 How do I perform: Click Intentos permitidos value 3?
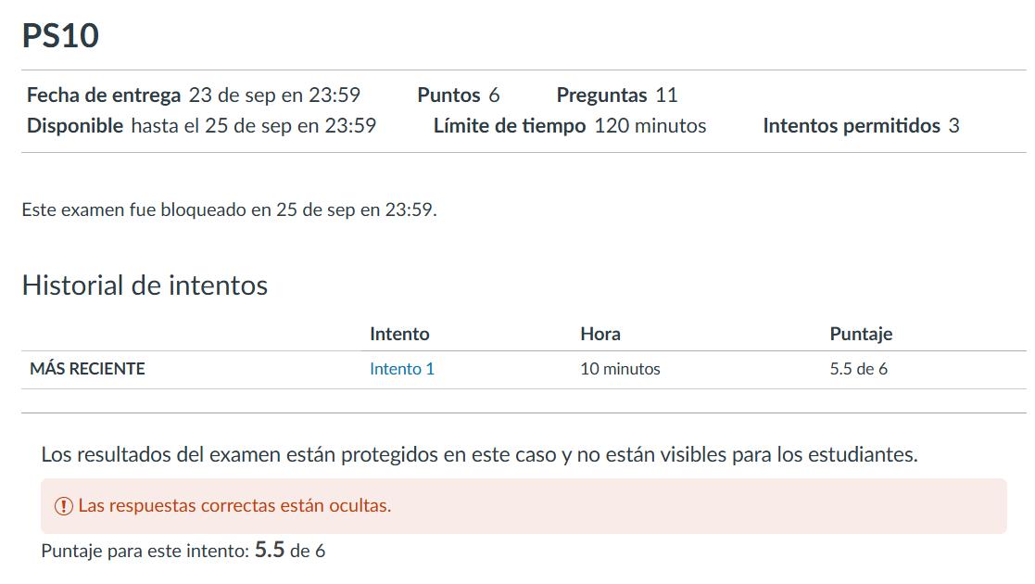tap(953, 126)
